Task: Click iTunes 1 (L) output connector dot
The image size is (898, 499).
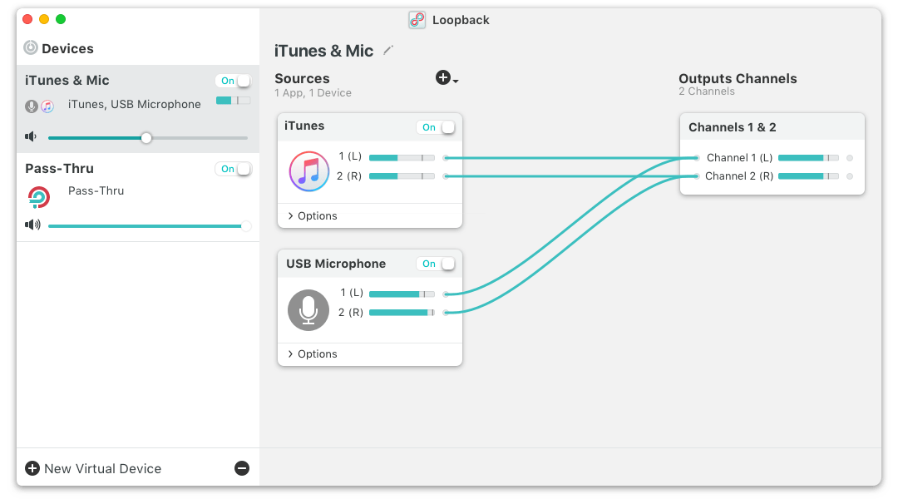Action: pos(446,157)
